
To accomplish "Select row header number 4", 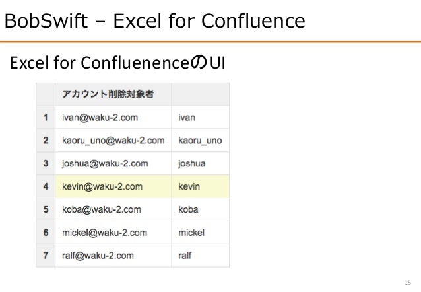I will (46, 186).
